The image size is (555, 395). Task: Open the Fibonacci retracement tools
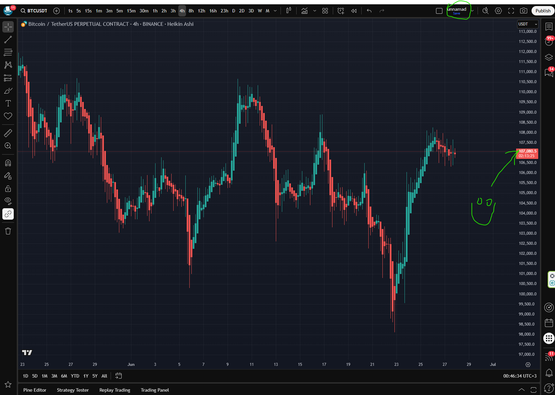[8, 52]
